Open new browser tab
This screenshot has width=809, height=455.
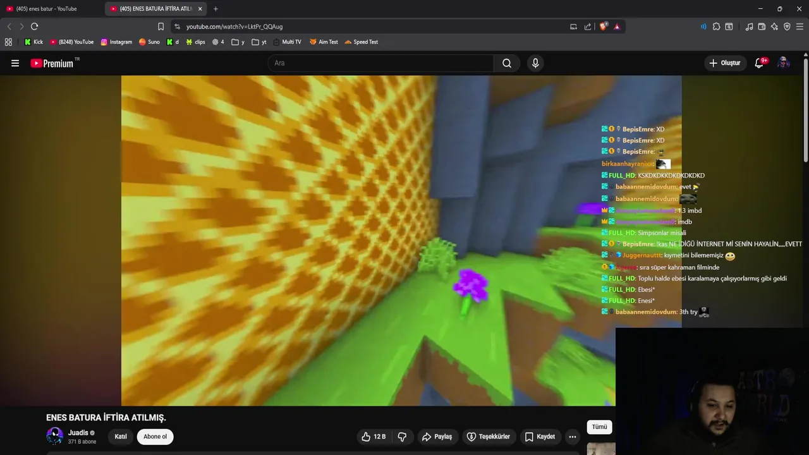tap(216, 9)
